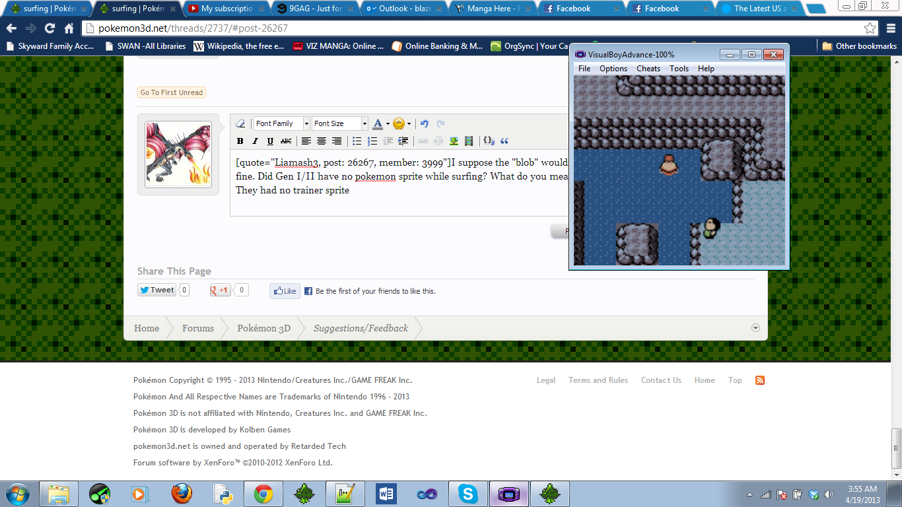Click the Google +1 button
Viewport: 902px width, 507px height.
click(220, 290)
